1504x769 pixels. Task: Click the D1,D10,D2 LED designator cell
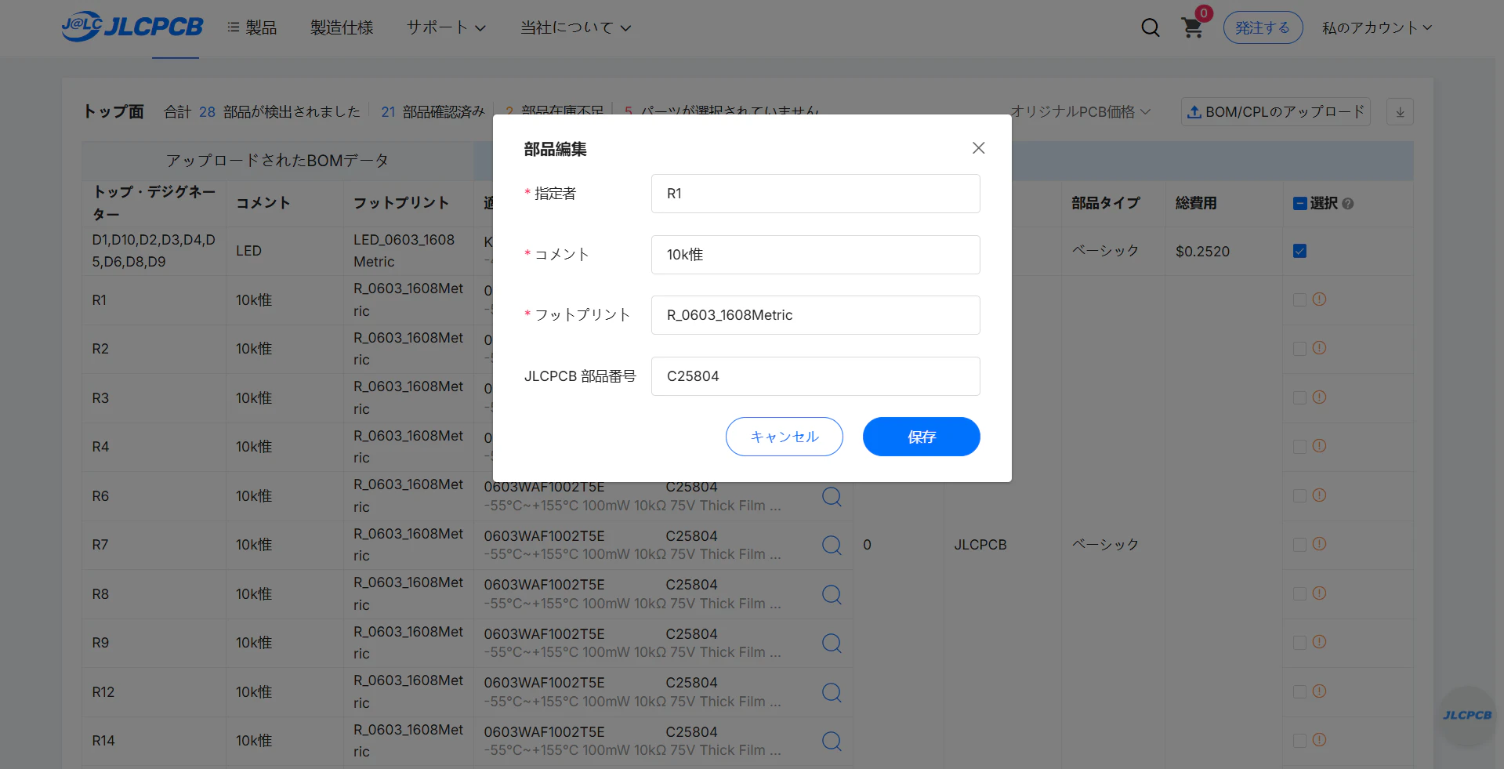[x=154, y=251]
